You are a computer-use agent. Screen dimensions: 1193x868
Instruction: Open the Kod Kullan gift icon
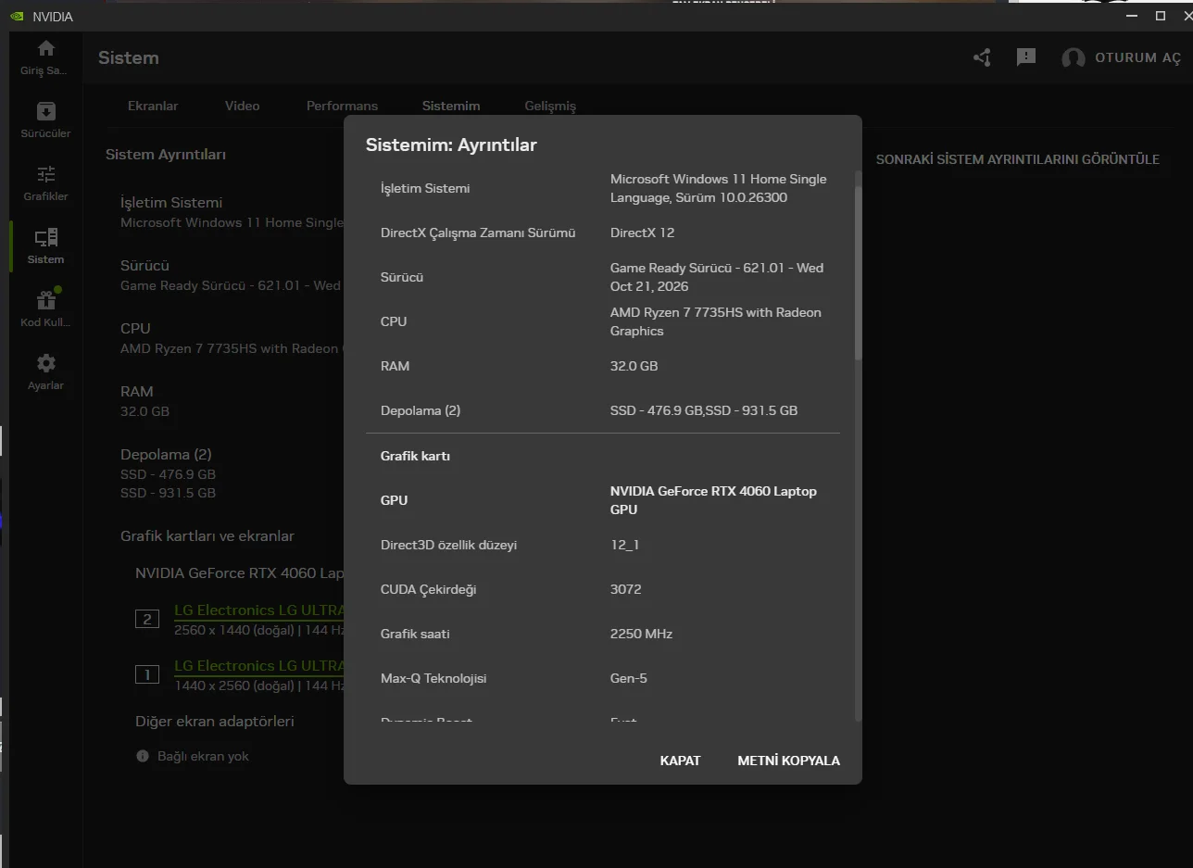45,300
